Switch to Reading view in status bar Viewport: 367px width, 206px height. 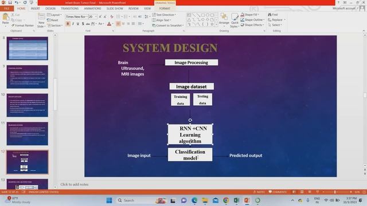coord(310,192)
